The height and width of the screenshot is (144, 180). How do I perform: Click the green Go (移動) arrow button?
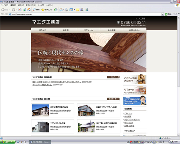point(168,14)
